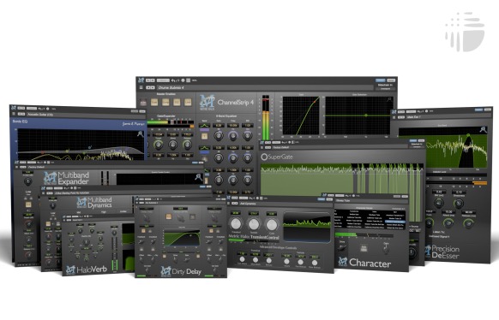
Task: Click the Drive knob in the Character window
Action: (342, 248)
